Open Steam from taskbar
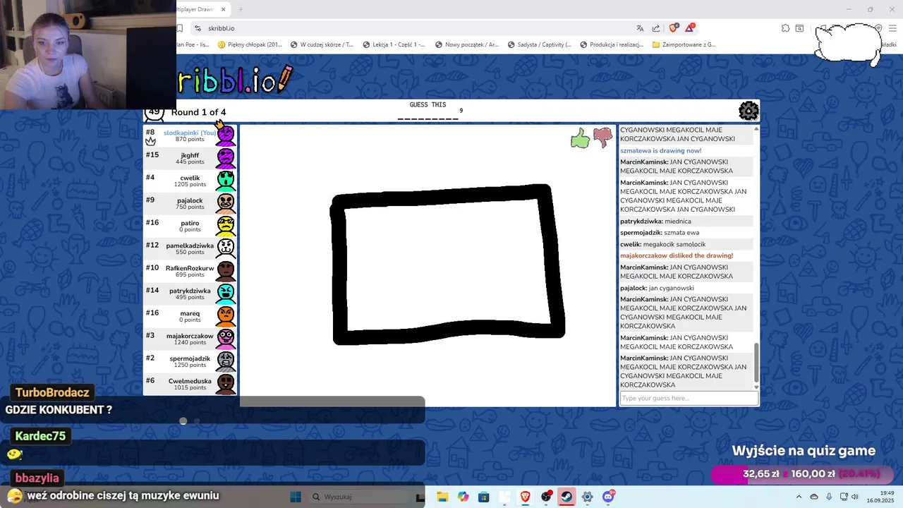Image resolution: width=903 pixels, height=508 pixels. pos(566,497)
